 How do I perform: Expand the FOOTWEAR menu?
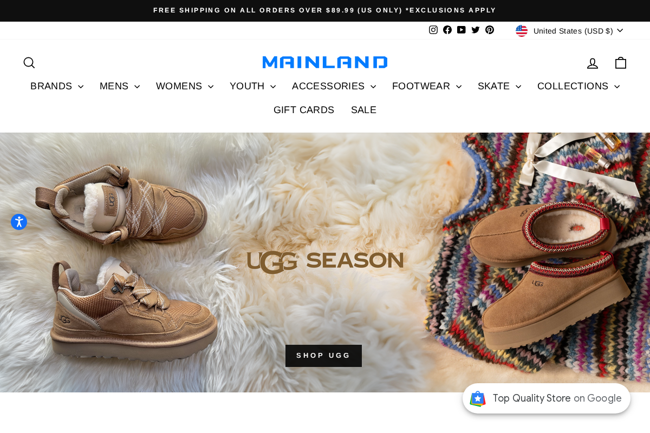pos(427,87)
